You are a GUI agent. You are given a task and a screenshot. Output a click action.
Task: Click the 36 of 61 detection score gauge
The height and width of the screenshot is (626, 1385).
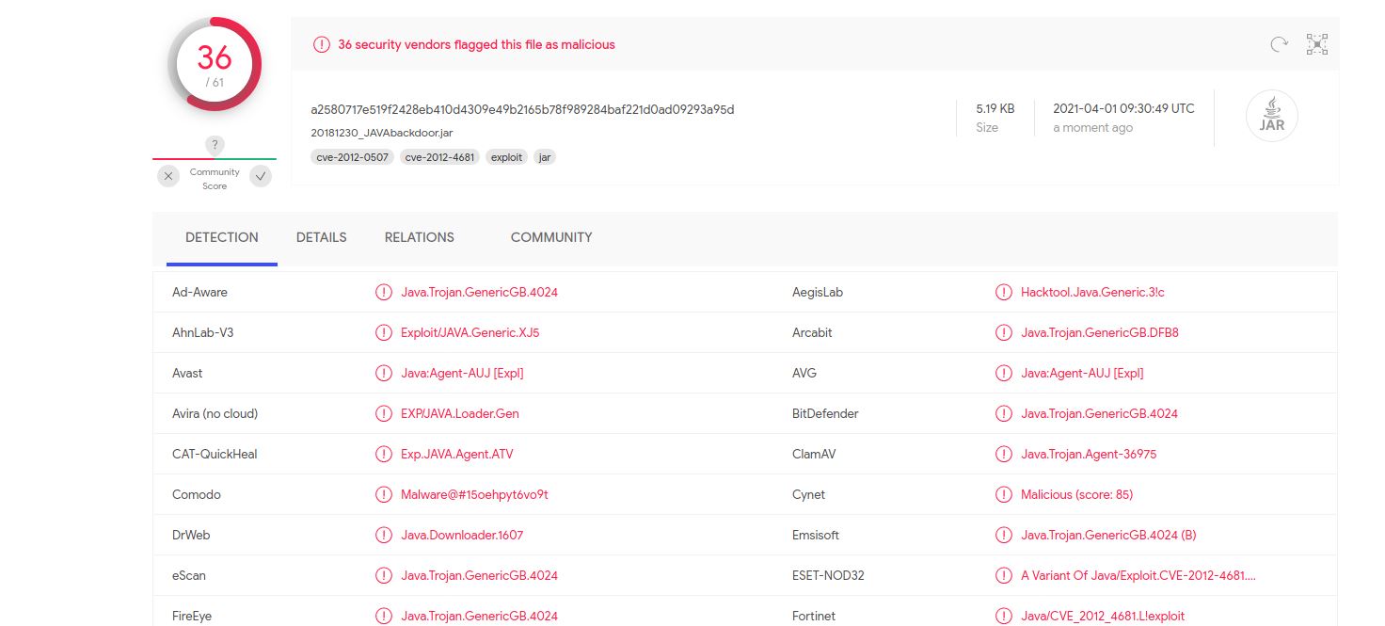pos(215,64)
